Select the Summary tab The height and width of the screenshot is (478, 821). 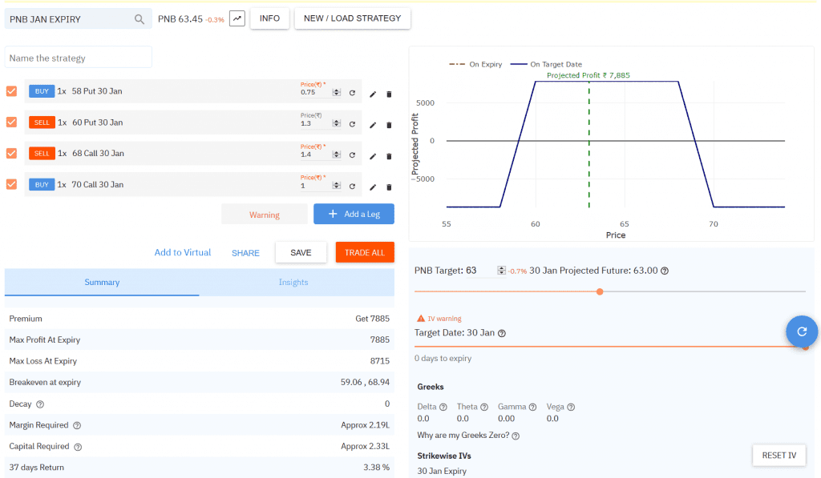tap(102, 282)
